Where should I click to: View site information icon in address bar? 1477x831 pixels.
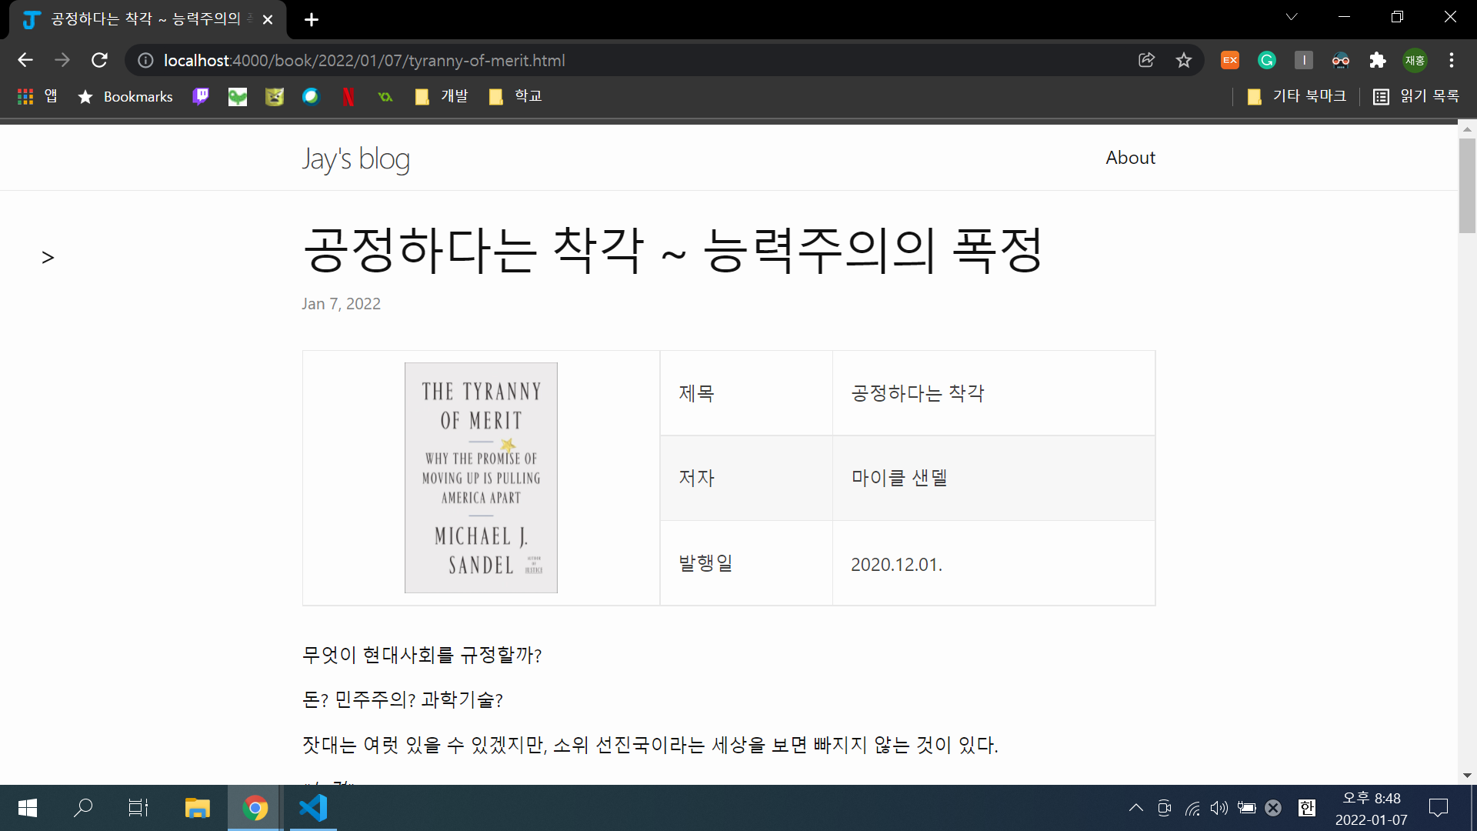tap(145, 60)
